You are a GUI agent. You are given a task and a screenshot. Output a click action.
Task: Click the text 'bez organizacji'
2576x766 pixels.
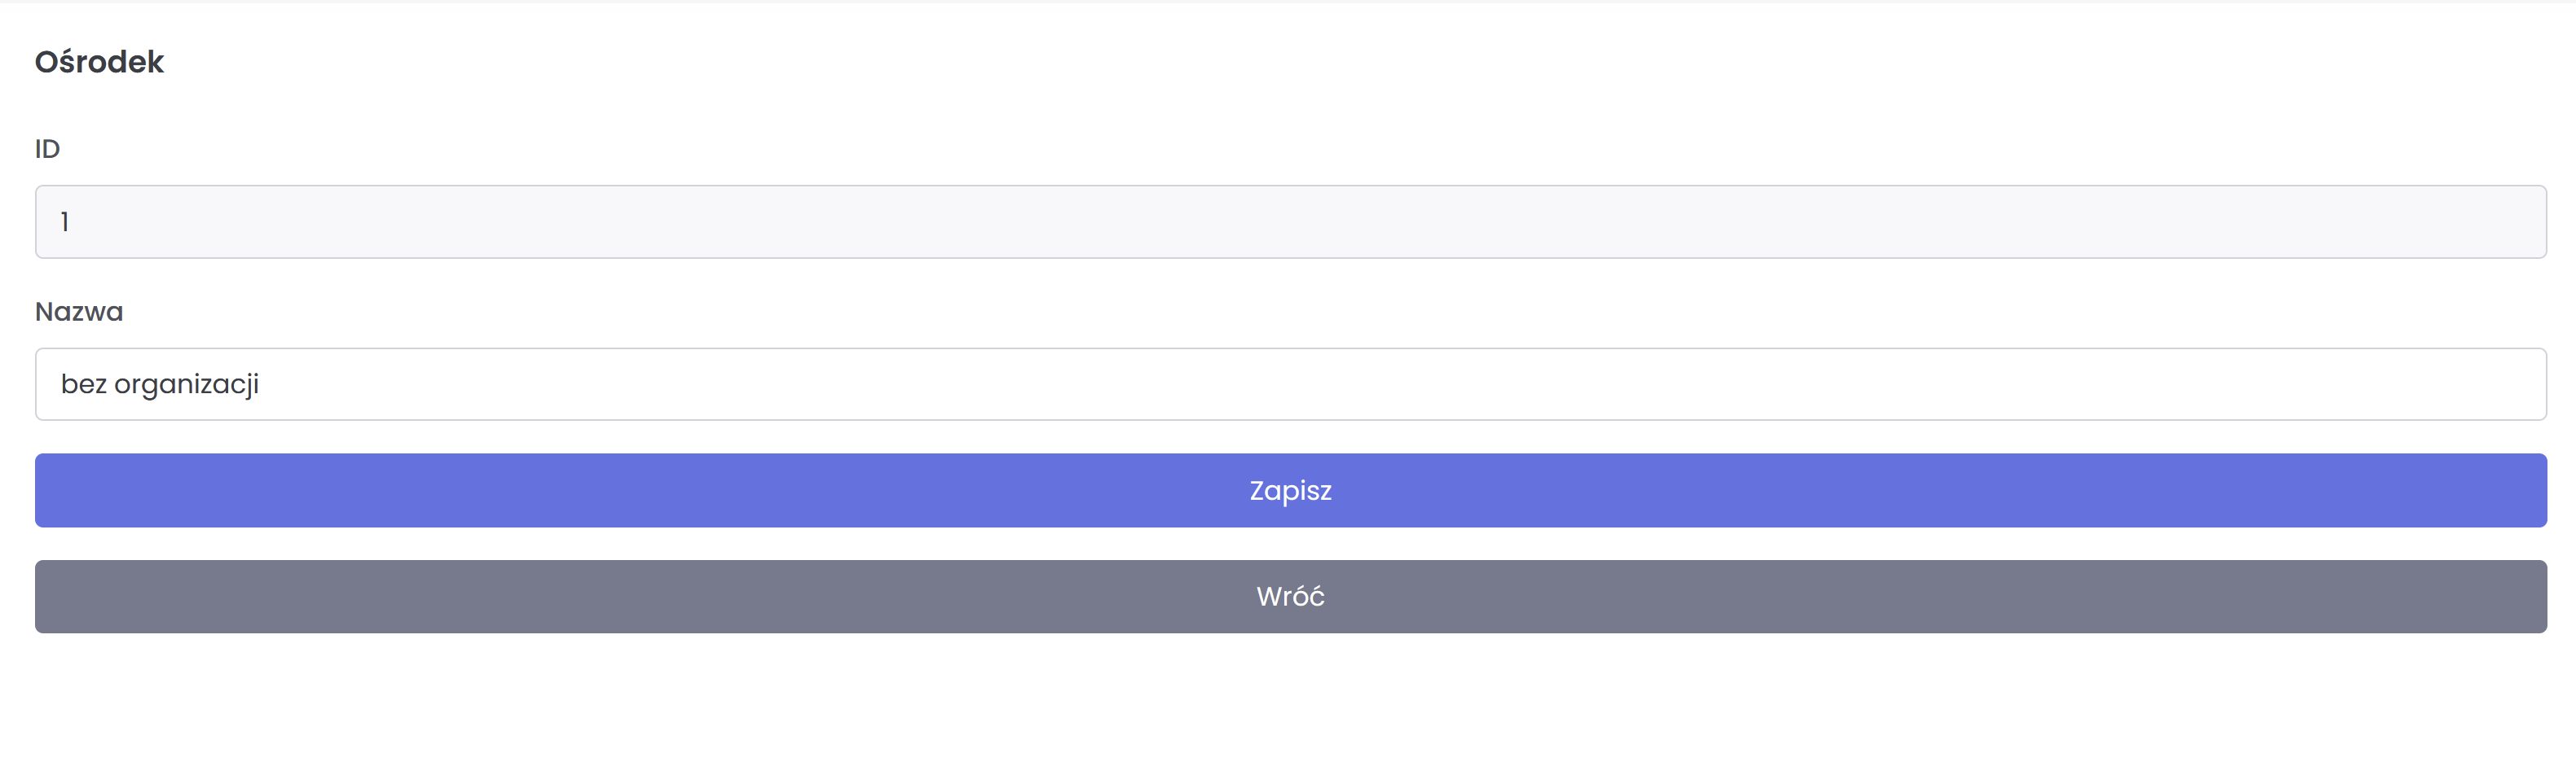point(160,384)
